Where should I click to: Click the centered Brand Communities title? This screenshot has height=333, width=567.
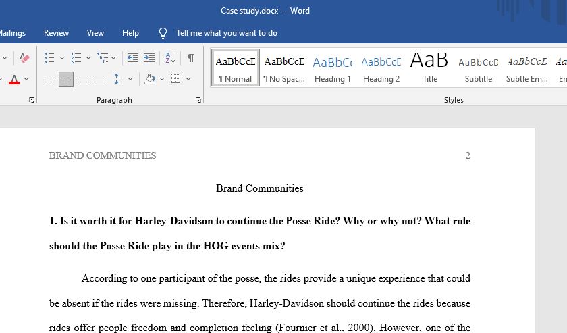(x=260, y=188)
